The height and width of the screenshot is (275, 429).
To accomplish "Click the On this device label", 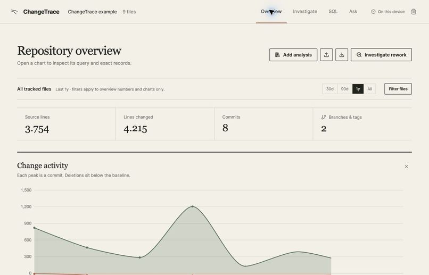I will point(391,12).
